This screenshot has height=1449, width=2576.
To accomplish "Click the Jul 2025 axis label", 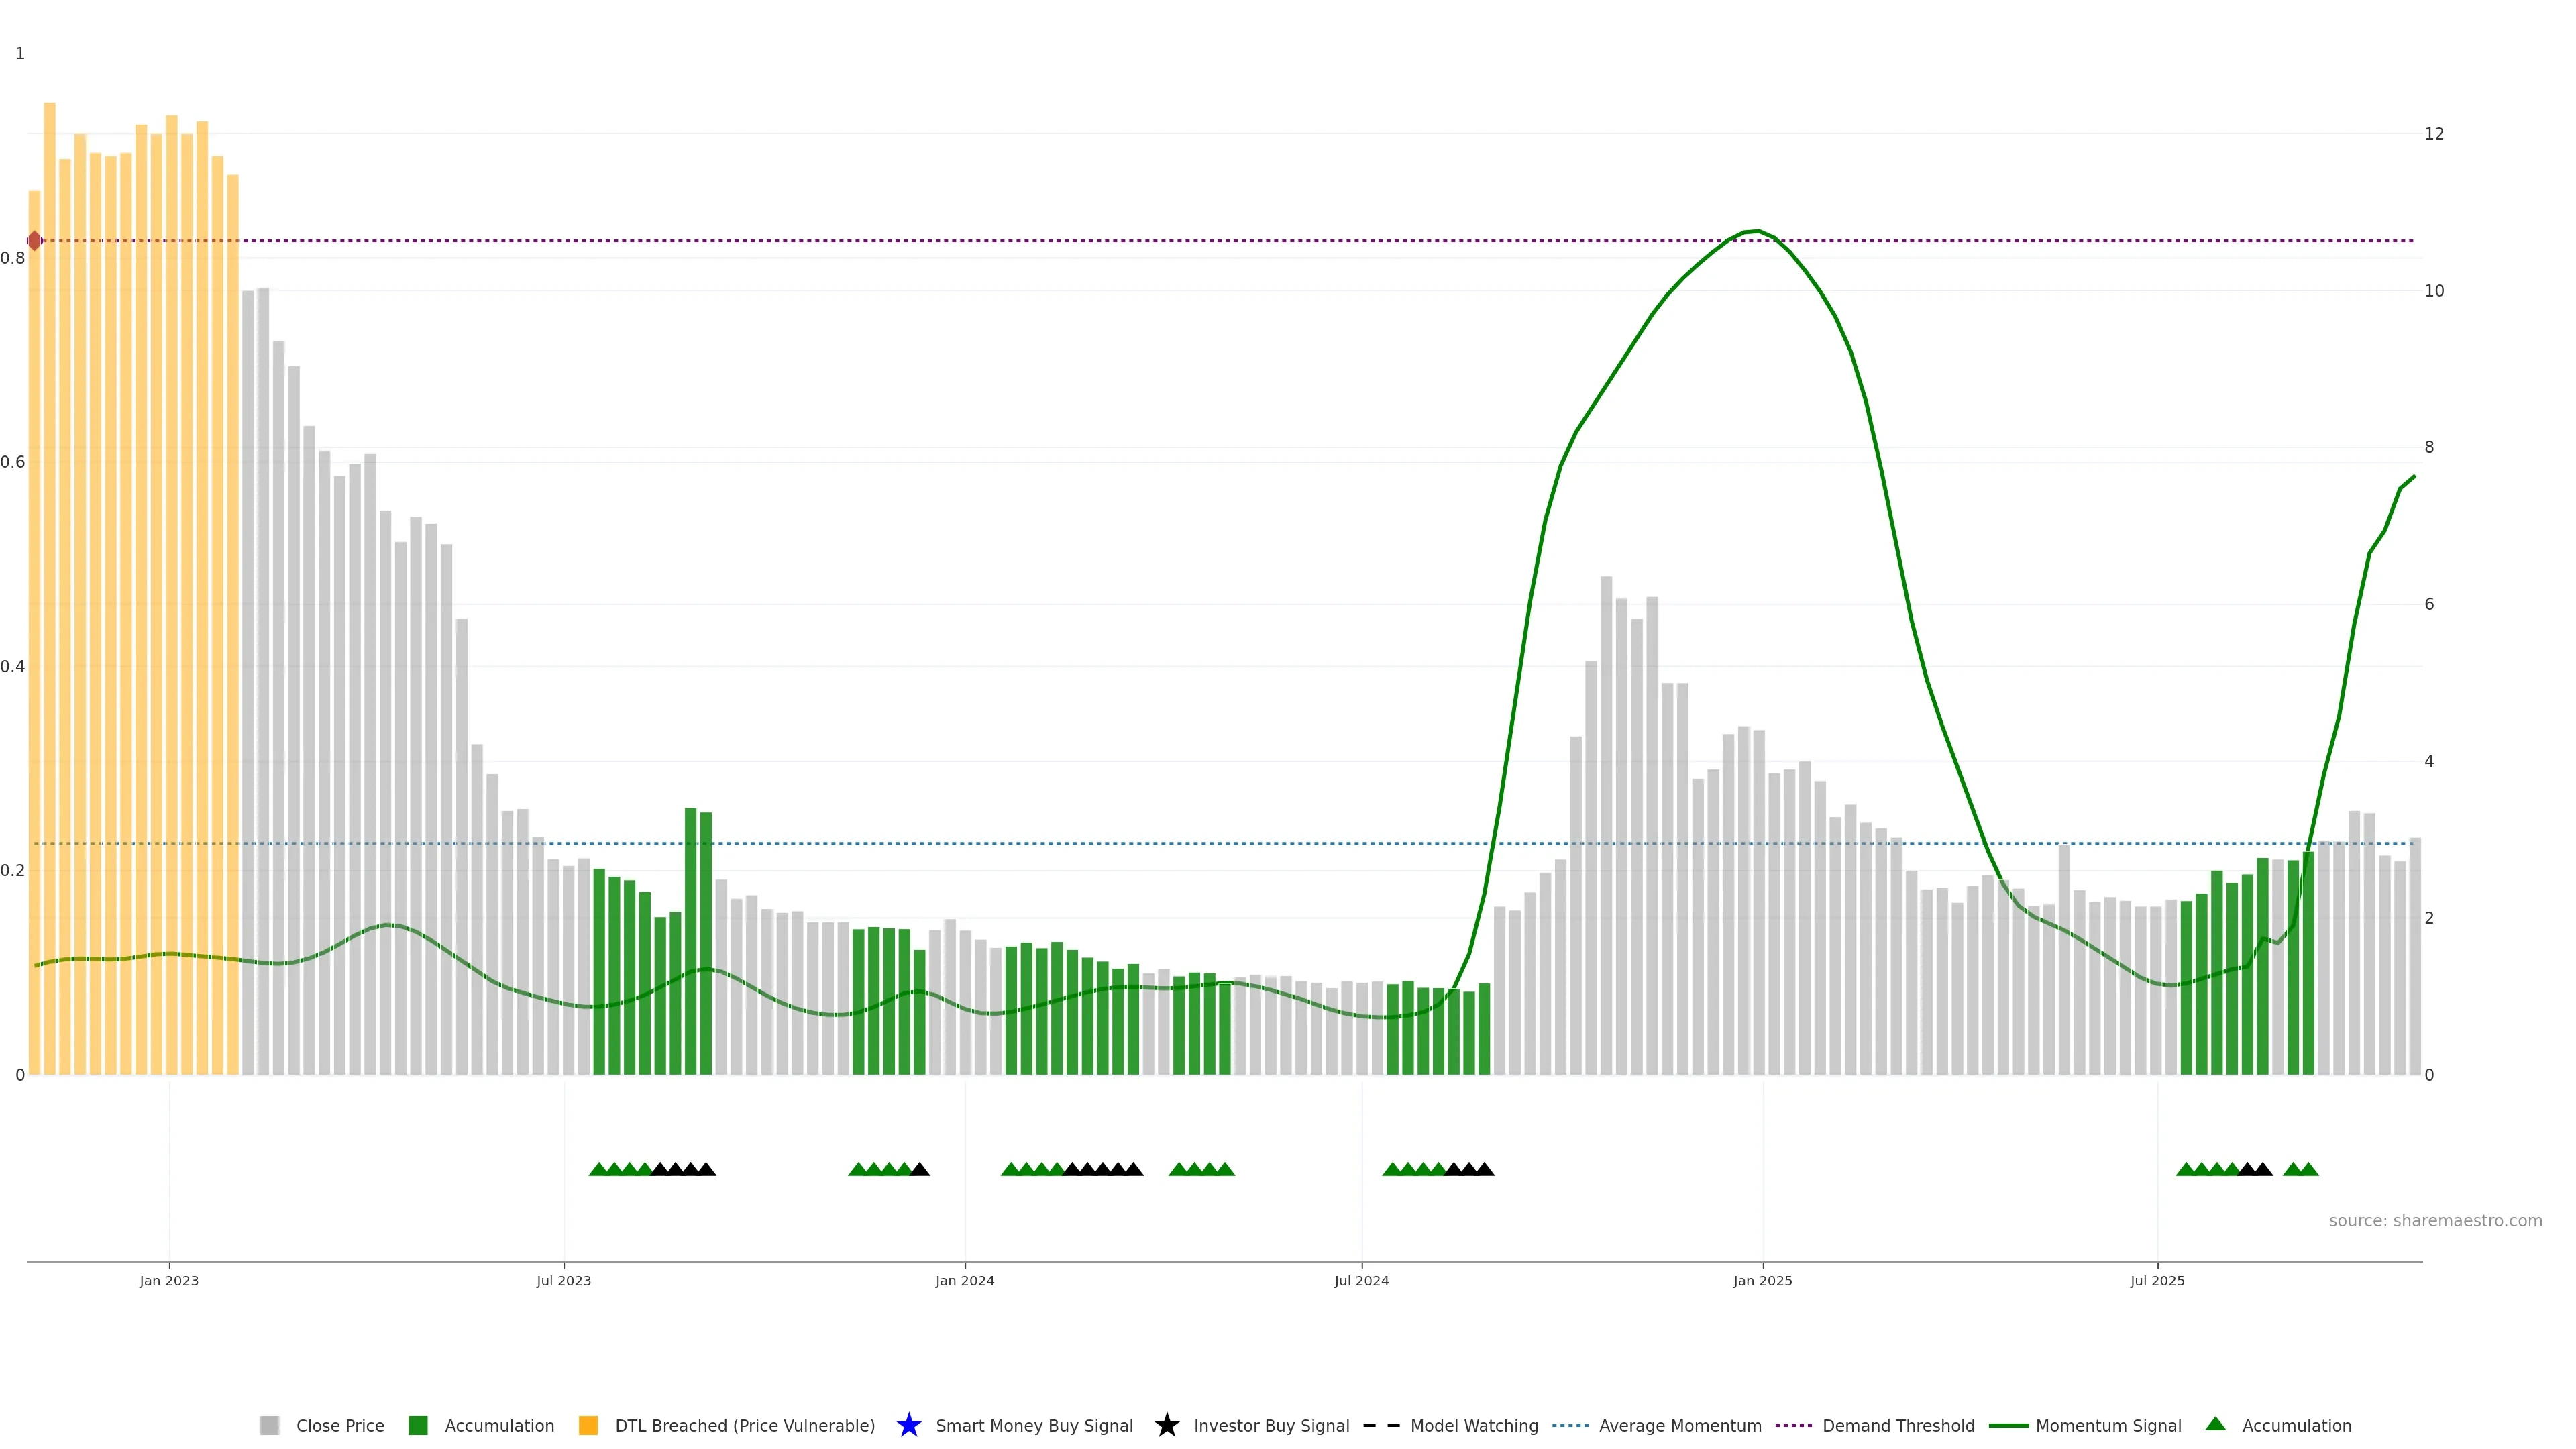I will 2157,1280.
